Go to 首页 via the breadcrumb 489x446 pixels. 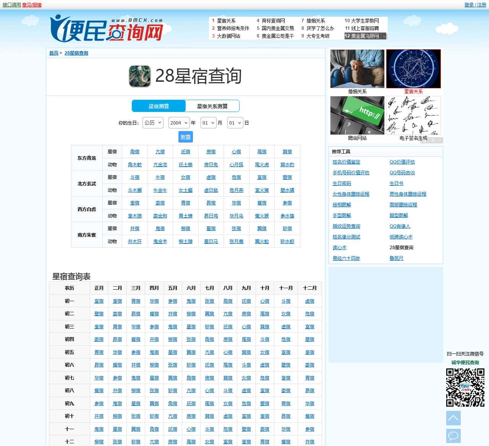(54, 53)
